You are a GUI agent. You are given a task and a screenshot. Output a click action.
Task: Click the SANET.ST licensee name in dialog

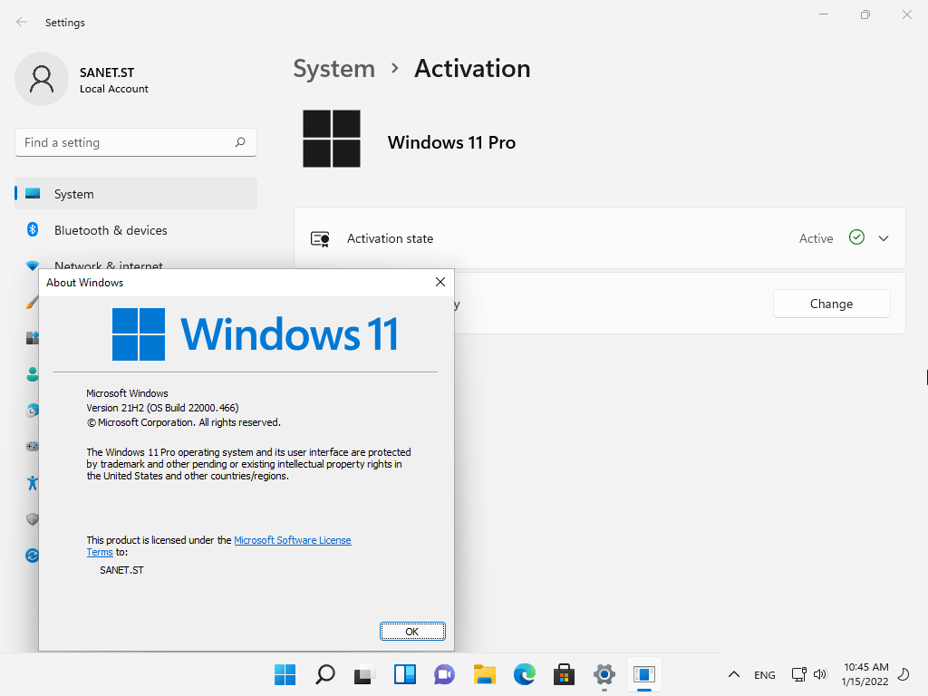click(122, 570)
